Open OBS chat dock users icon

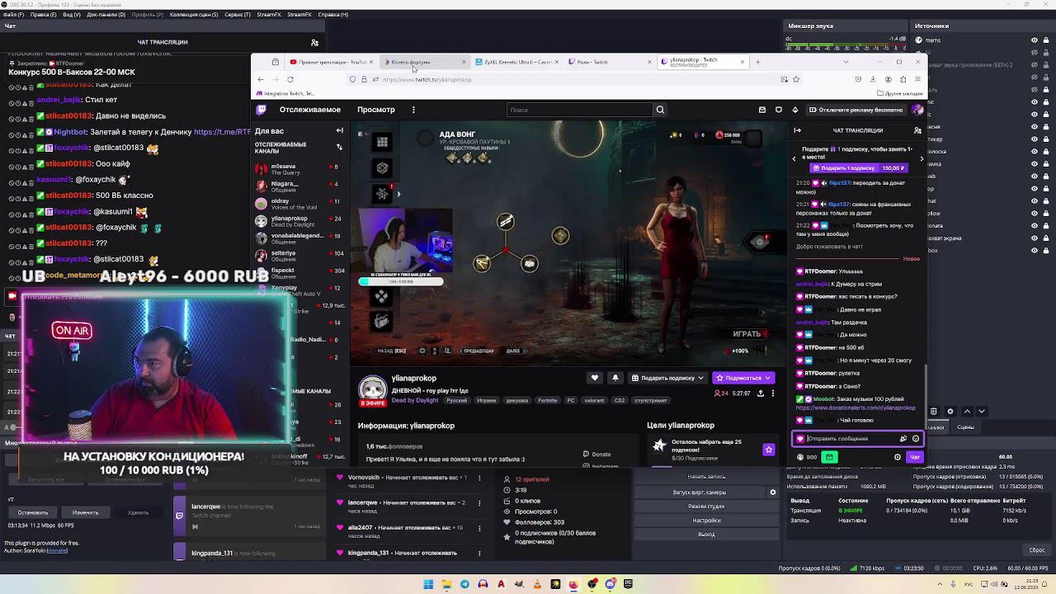[x=314, y=42]
